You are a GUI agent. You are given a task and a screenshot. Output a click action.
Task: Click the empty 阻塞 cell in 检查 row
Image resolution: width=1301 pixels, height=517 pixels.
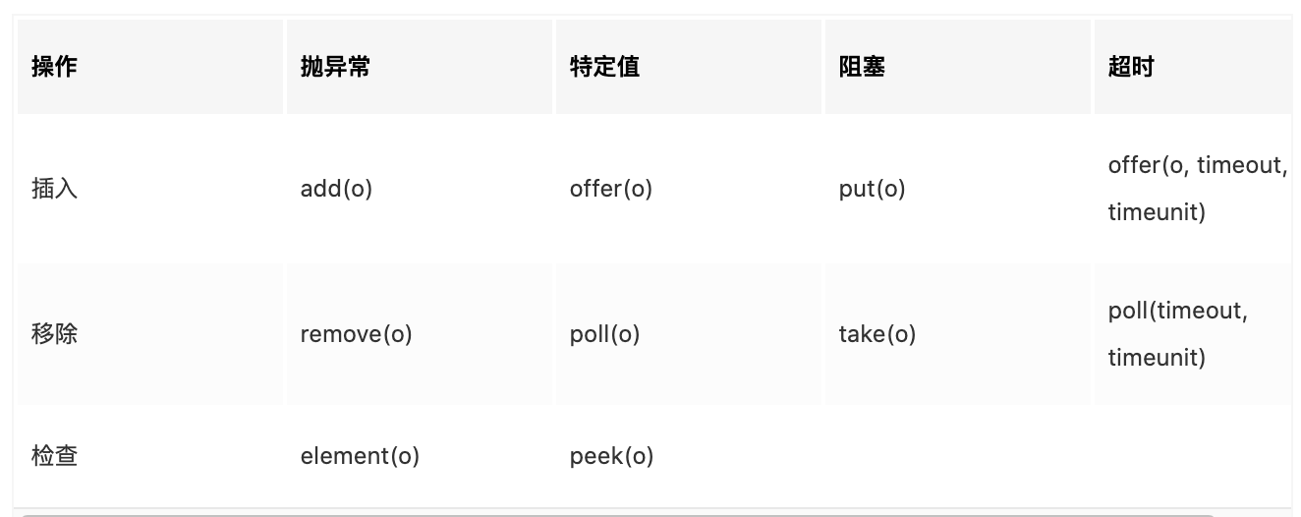tap(957, 456)
